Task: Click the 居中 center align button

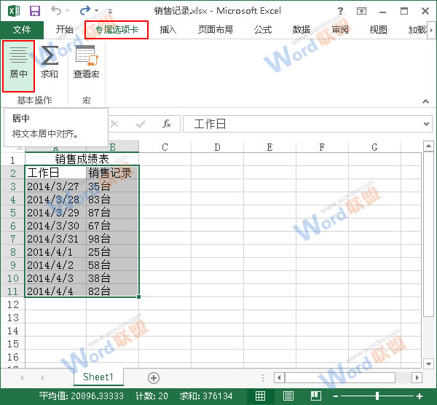Action: point(18,66)
